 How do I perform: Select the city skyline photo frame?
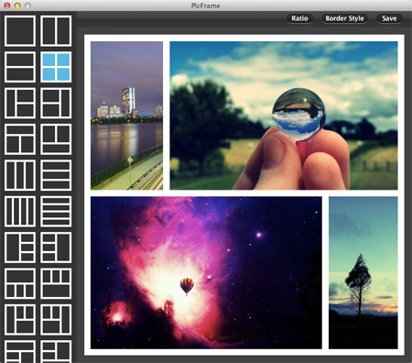[126, 115]
